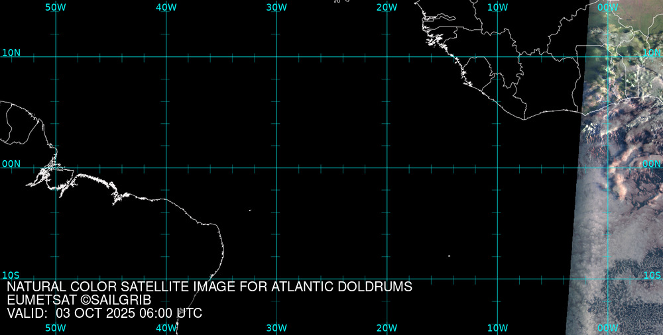Click the 10N latitude label on the left edge
The width and height of the screenshot is (663, 335).
tap(11, 52)
